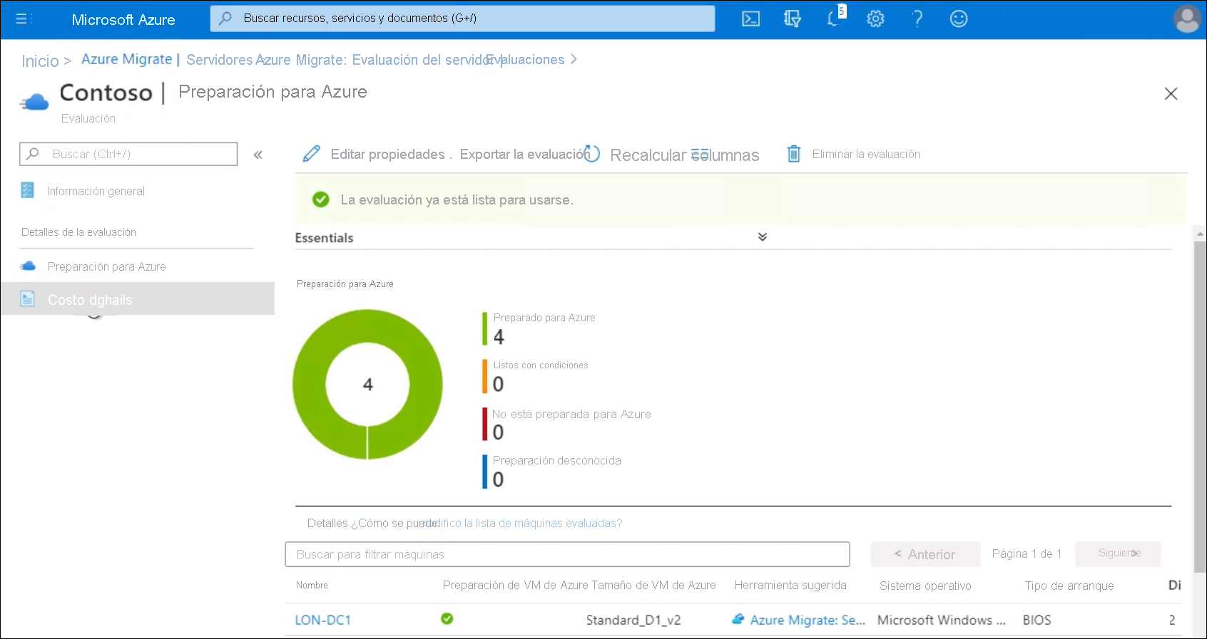Open the notifications bell

coord(834,18)
